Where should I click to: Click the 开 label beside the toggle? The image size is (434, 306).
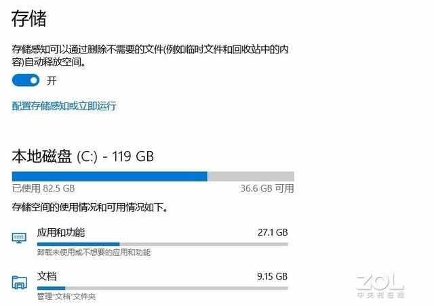pyautogui.click(x=52, y=81)
